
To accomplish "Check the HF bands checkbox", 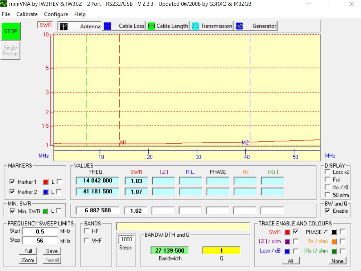I will (87, 231).
